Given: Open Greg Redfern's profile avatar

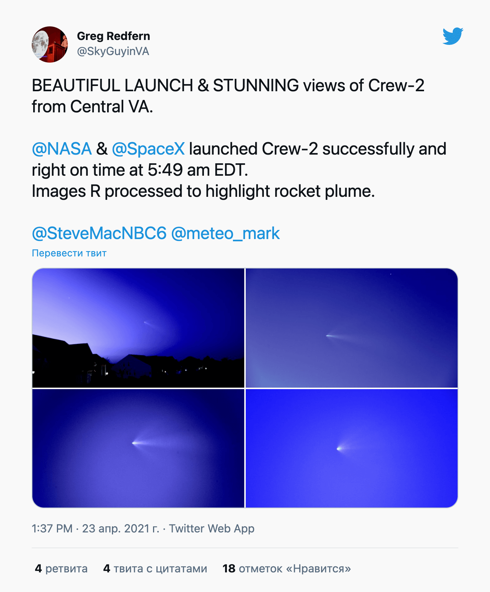Looking at the screenshot, I should click(x=50, y=44).
